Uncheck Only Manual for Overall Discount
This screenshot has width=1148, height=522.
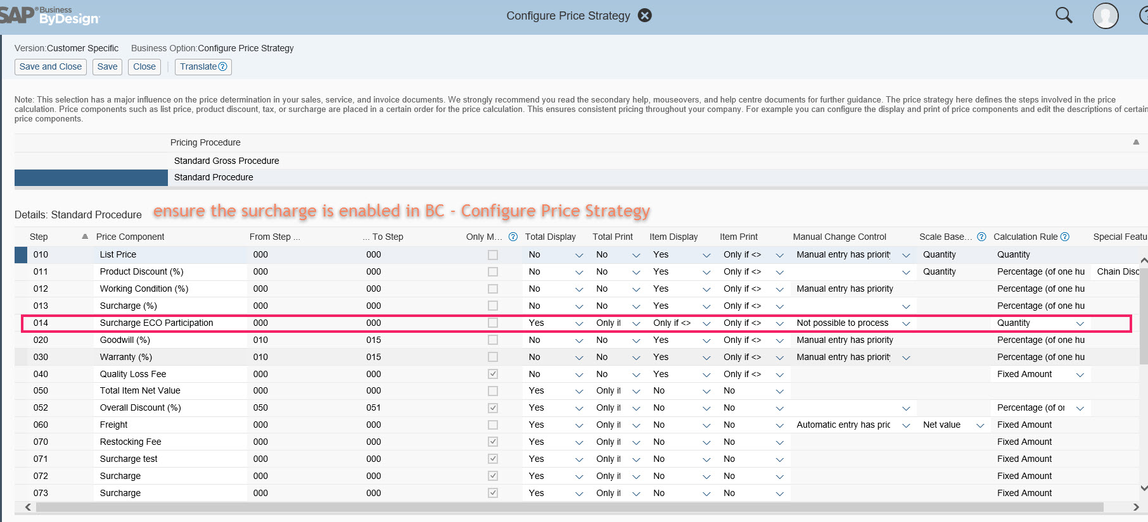[x=493, y=408]
